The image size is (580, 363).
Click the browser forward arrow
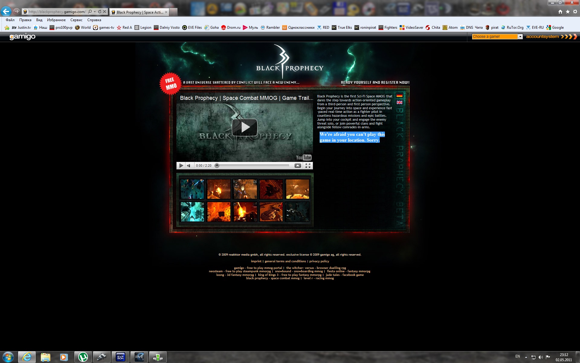17,11
